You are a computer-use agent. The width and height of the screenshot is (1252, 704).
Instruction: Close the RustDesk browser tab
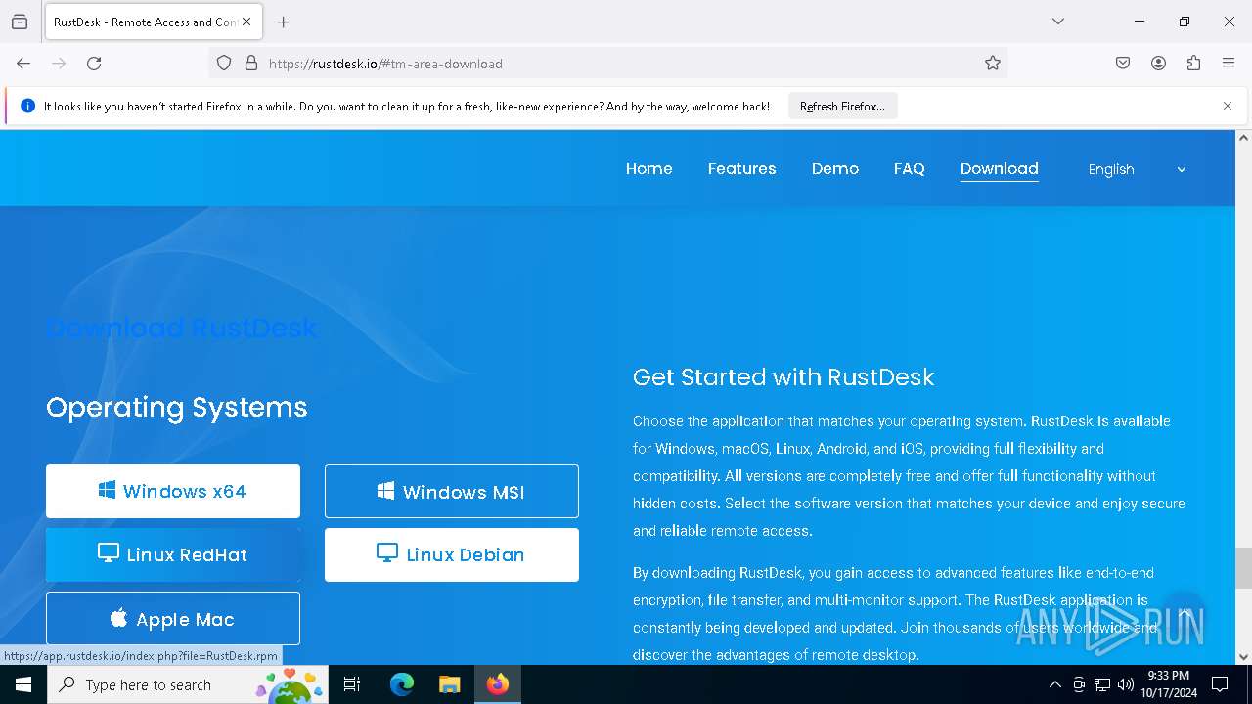tap(246, 22)
